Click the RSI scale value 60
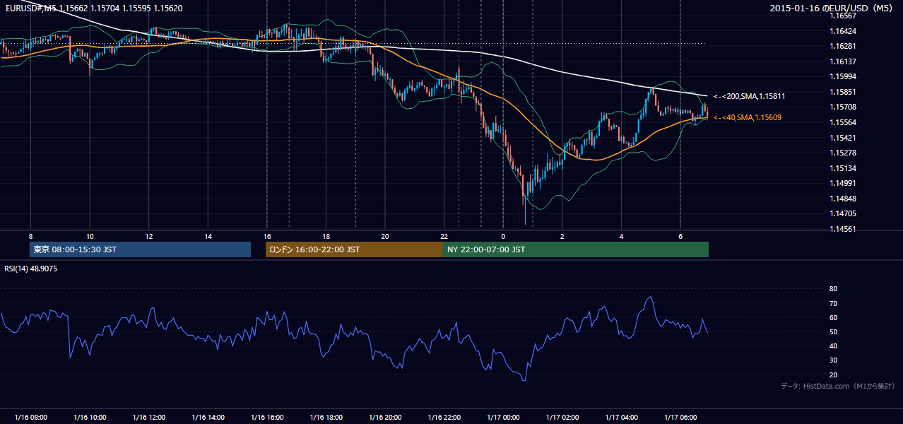 point(833,317)
